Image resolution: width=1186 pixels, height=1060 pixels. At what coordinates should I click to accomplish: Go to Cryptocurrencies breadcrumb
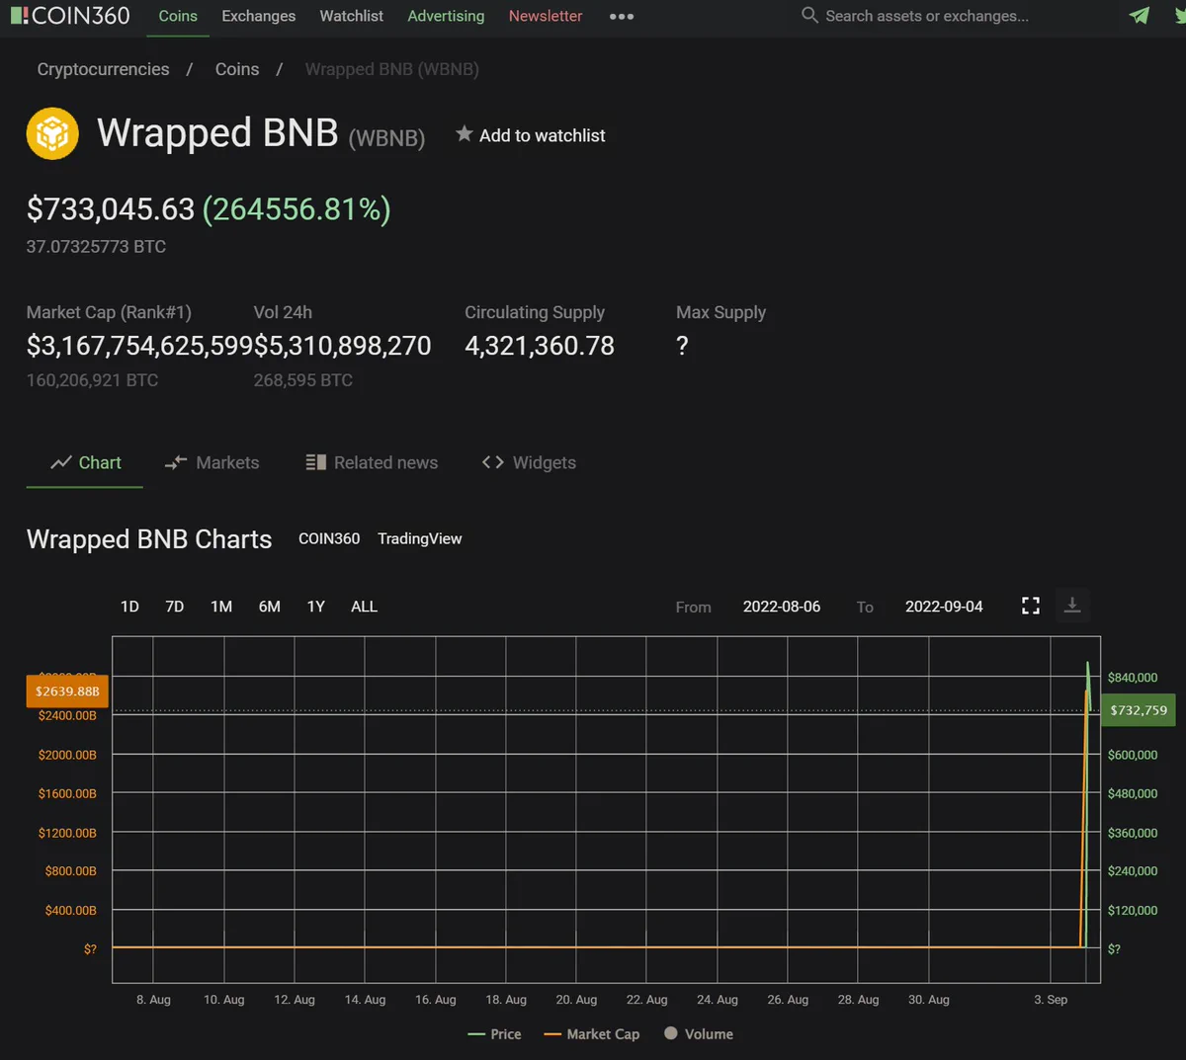[103, 69]
